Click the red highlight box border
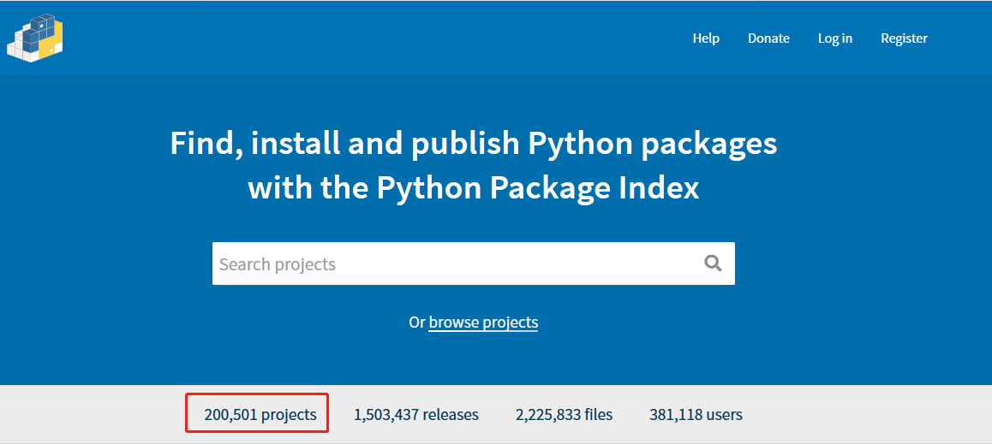The image size is (992, 444). pyautogui.click(x=257, y=394)
